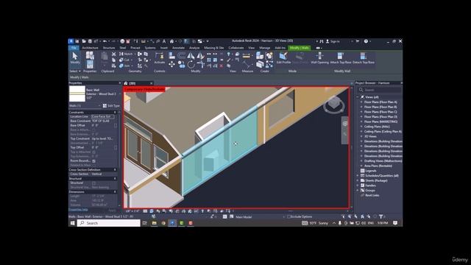This screenshot has width=471, height=265.
Task: Open the Location Line dropdown field
Action: click(103, 116)
